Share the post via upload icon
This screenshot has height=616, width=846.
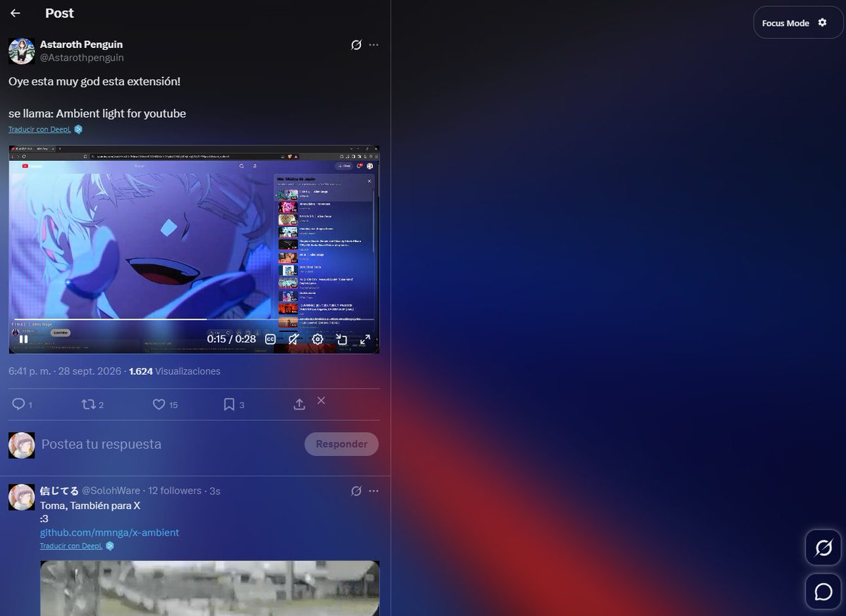coord(299,405)
